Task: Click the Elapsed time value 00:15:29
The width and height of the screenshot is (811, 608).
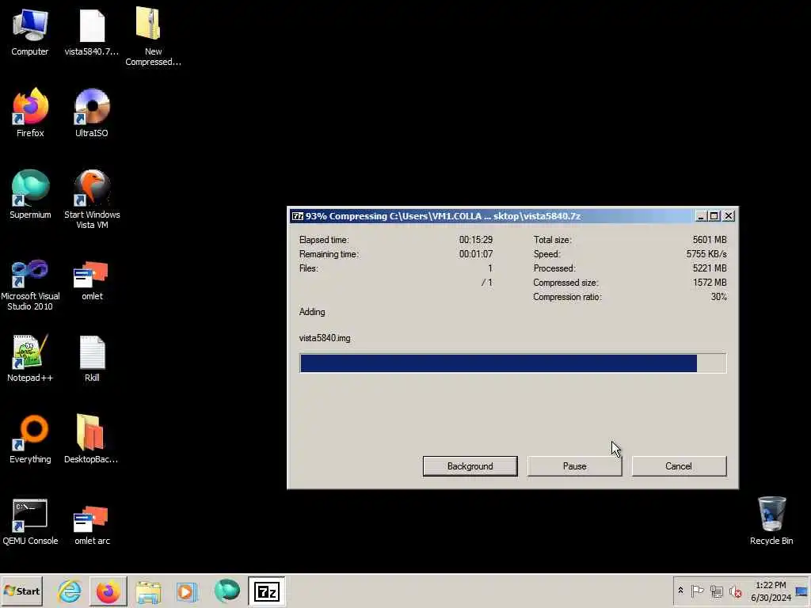Action: (x=476, y=240)
